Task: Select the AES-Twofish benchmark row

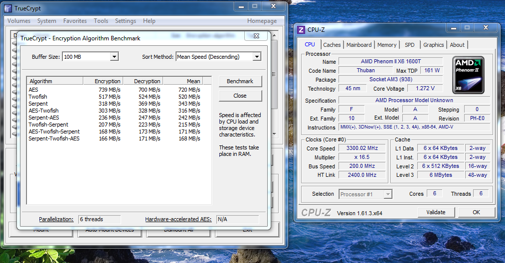Action: click(x=114, y=111)
